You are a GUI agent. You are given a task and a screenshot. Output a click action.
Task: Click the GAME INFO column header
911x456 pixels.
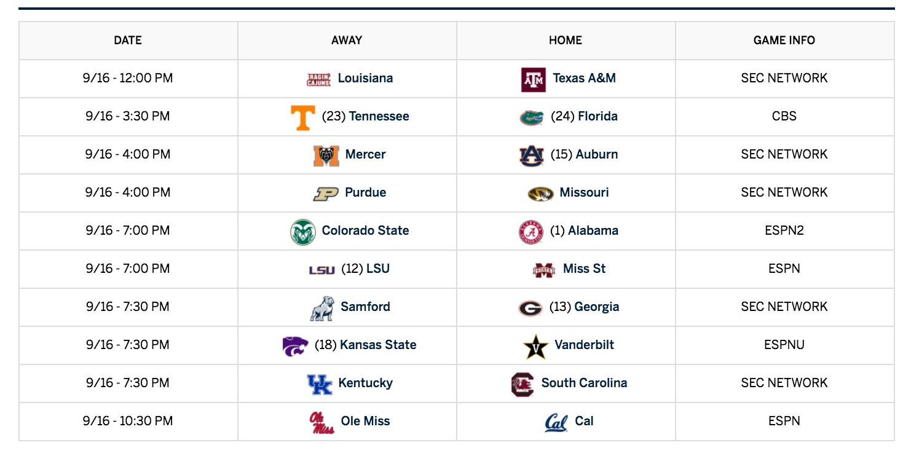tap(784, 41)
